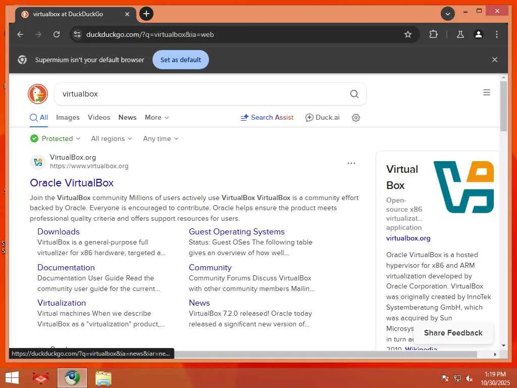
Task: Switch to the Videos tab
Action: (x=99, y=117)
